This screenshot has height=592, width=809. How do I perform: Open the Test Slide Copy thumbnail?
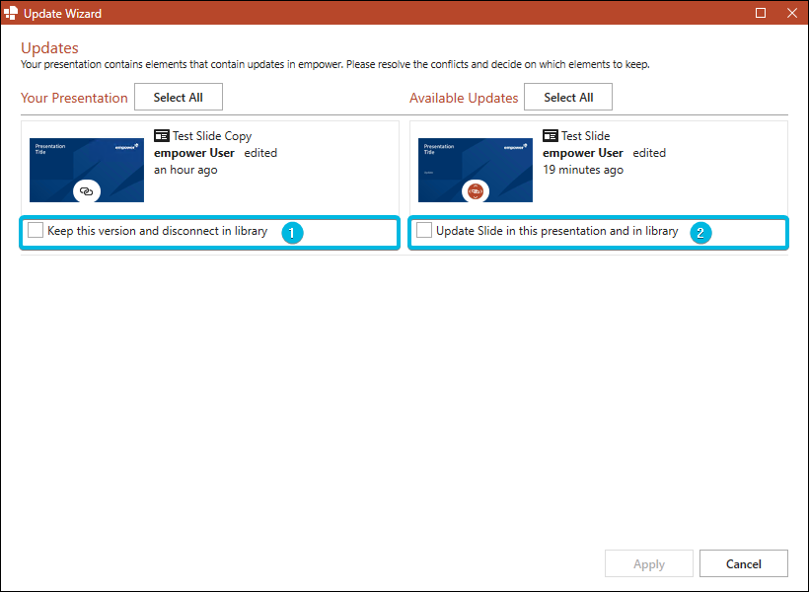pos(87,170)
